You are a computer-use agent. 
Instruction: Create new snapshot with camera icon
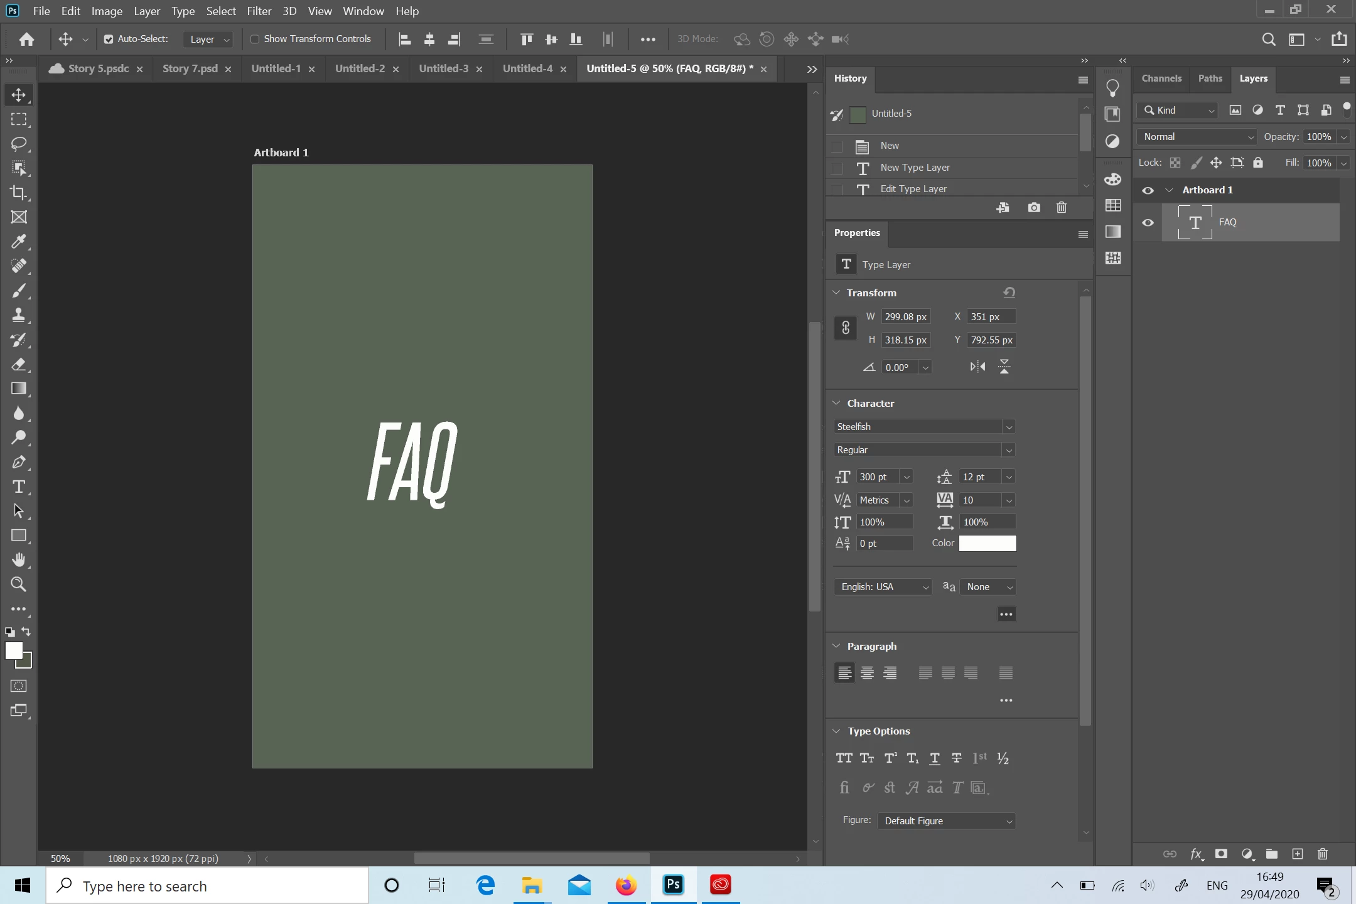click(x=1033, y=208)
